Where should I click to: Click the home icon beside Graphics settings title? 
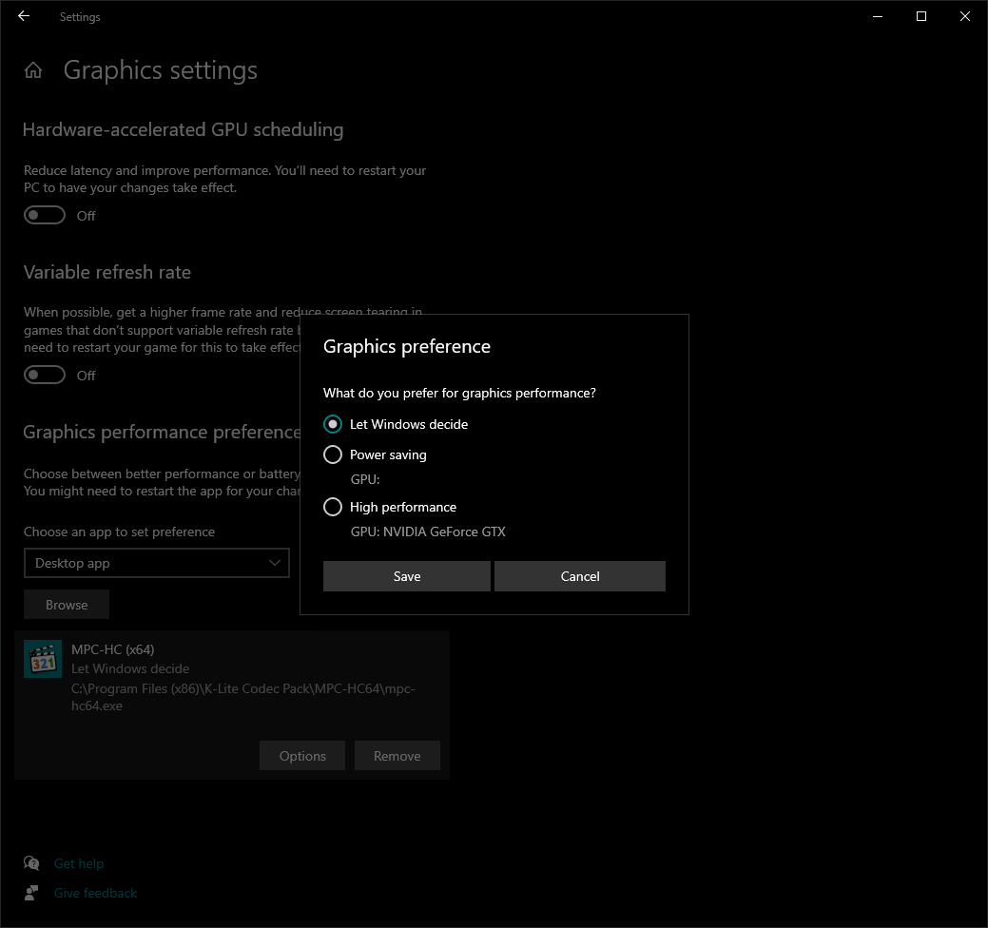(32, 69)
